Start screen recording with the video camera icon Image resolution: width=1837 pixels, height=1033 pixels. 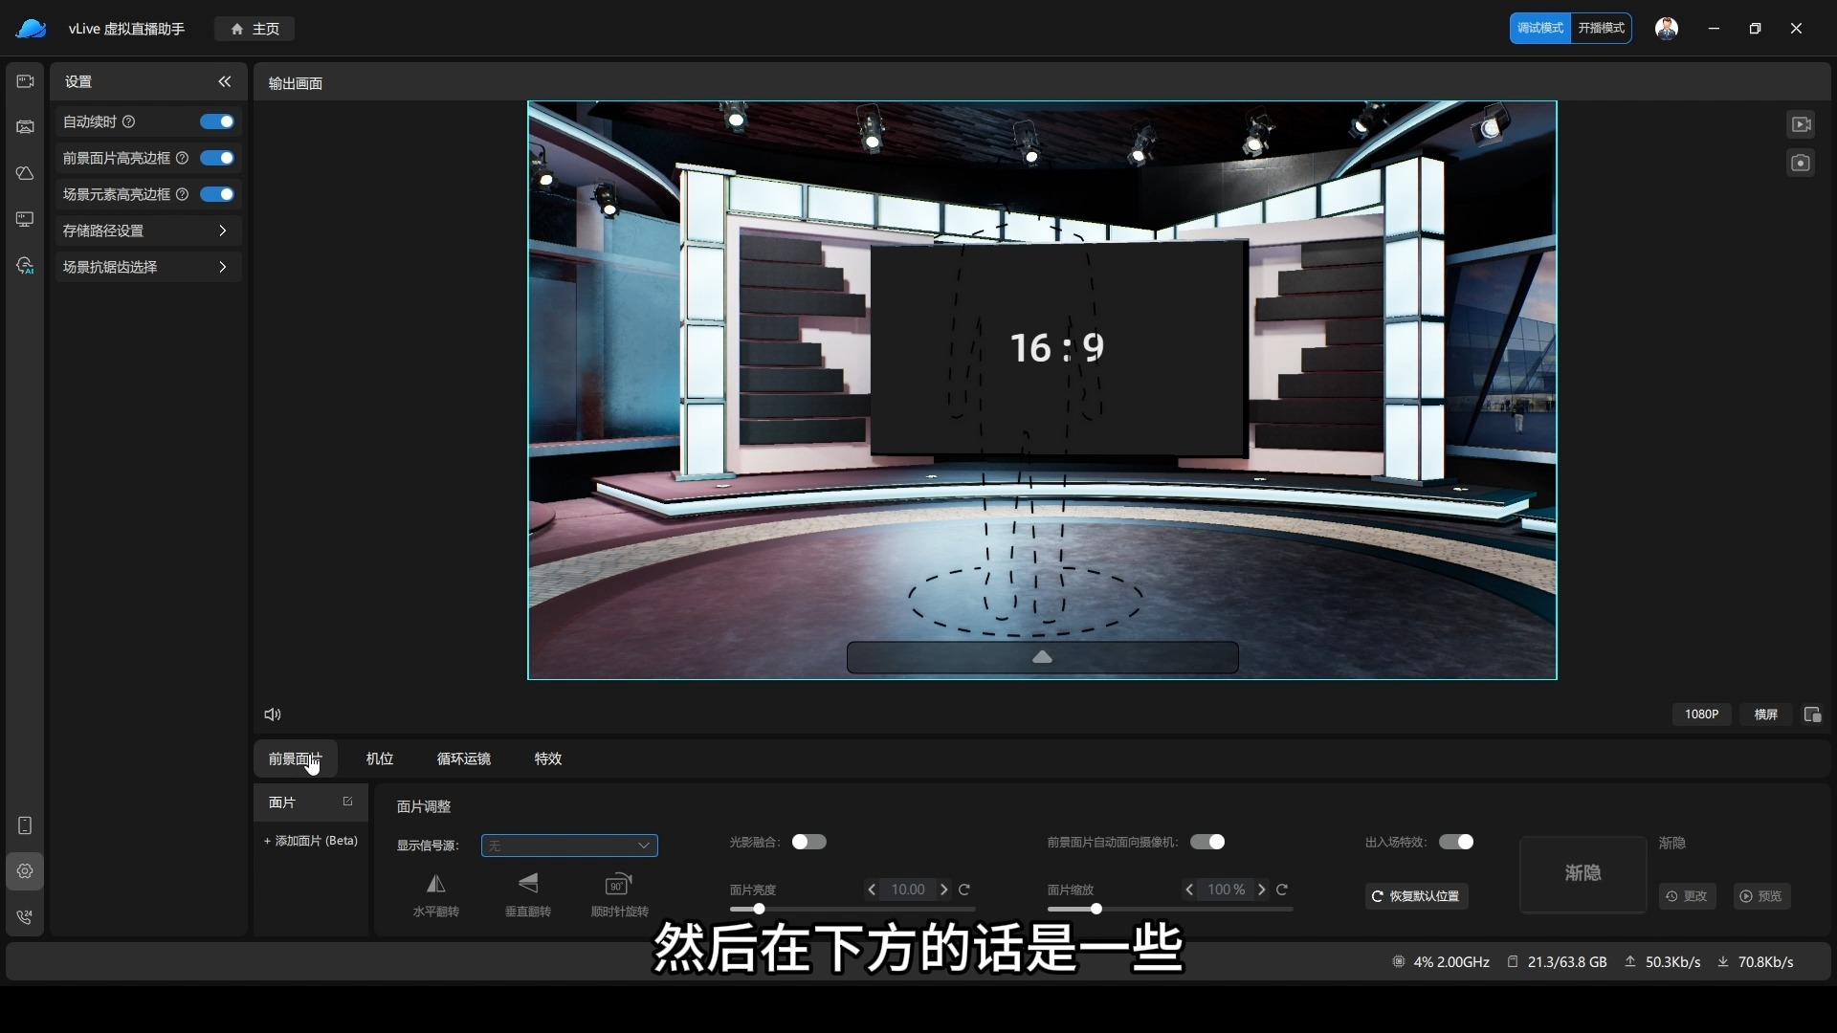1801,123
